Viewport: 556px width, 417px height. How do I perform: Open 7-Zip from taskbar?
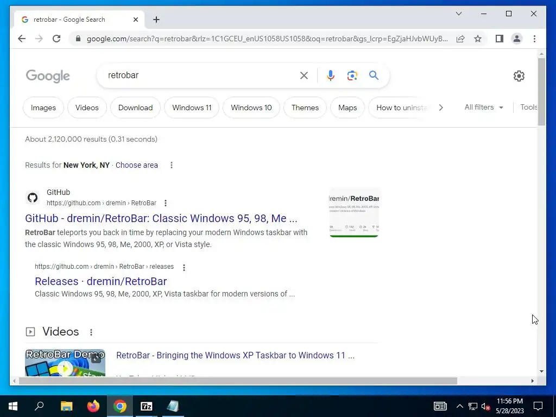click(147, 406)
